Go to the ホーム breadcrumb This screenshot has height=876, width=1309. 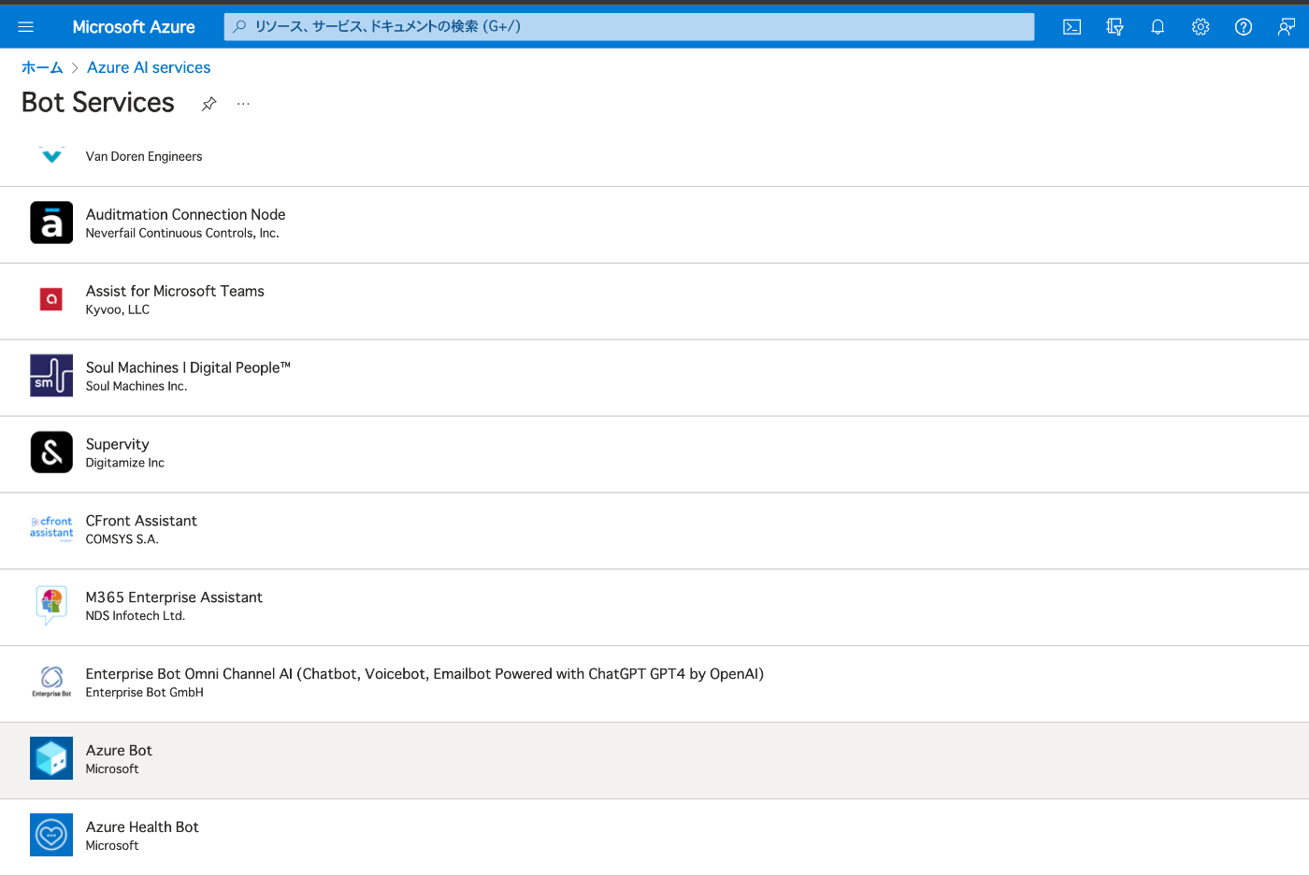pyautogui.click(x=42, y=67)
